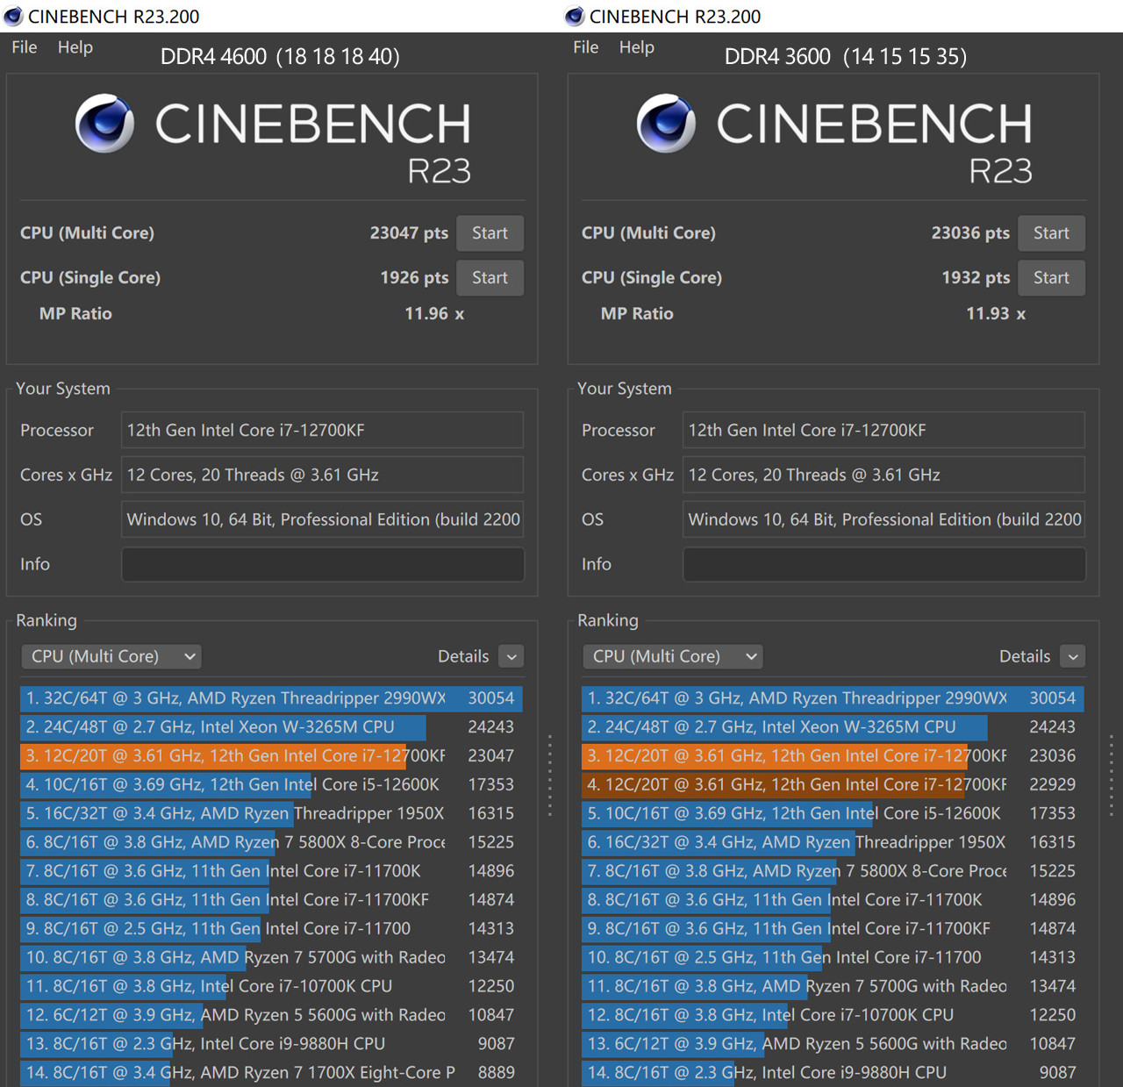The width and height of the screenshot is (1123, 1087).
Task: Expand Details chevron in right Ranking panel
Action: click(x=1073, y=656)
